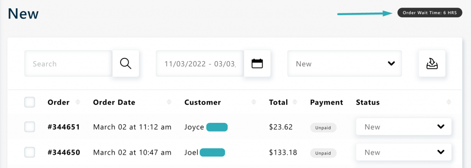Open order #344650 details
This screenshot has width=471, height=168.
(63, 152)
